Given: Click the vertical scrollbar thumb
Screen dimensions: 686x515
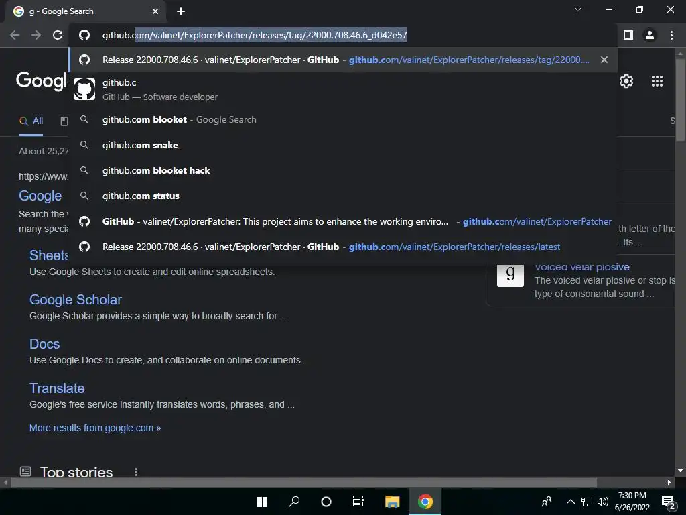Looking at the screenshot, I should [680, 101].
